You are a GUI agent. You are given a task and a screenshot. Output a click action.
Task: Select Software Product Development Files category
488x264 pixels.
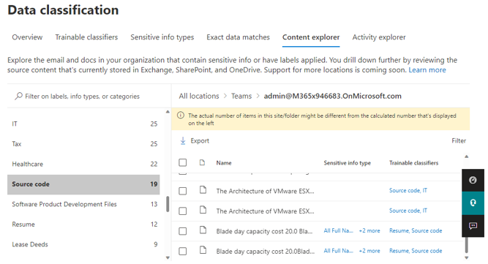coord(83,204)
